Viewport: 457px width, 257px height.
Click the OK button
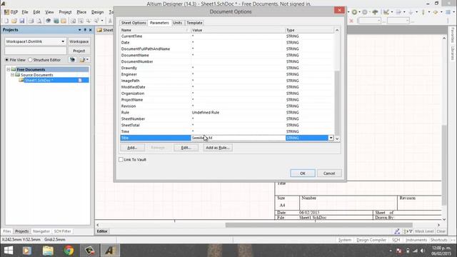303,173
